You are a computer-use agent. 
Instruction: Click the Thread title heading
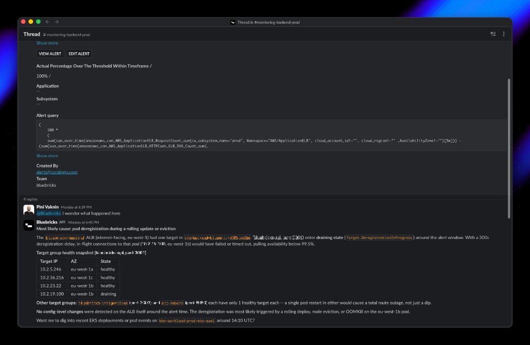[32, 34]
